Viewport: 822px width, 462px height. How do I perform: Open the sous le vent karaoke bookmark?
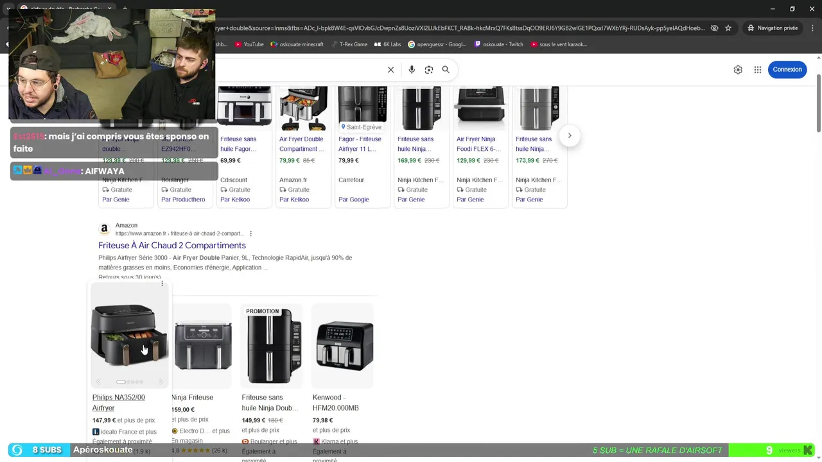point(559,44)
